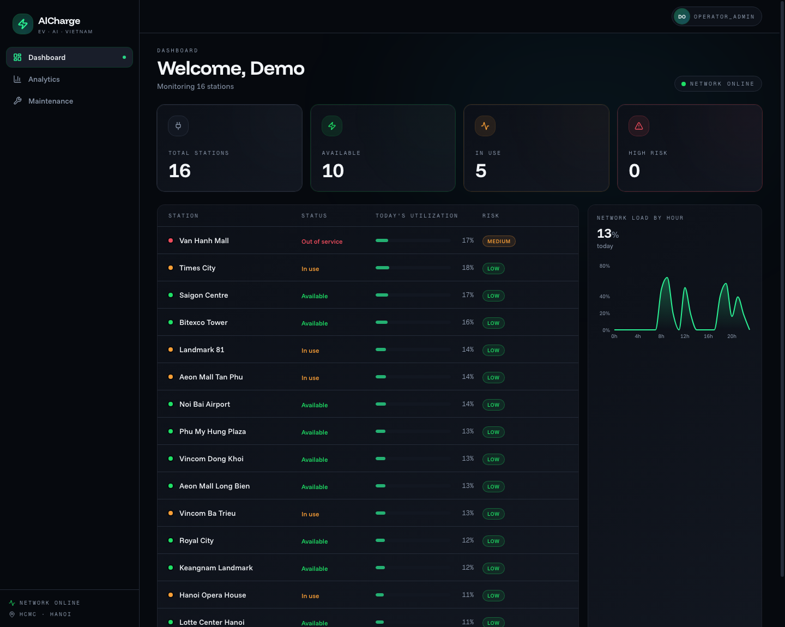
Task: Click the lightning icon on Available card
Action: tap(332, 126)
